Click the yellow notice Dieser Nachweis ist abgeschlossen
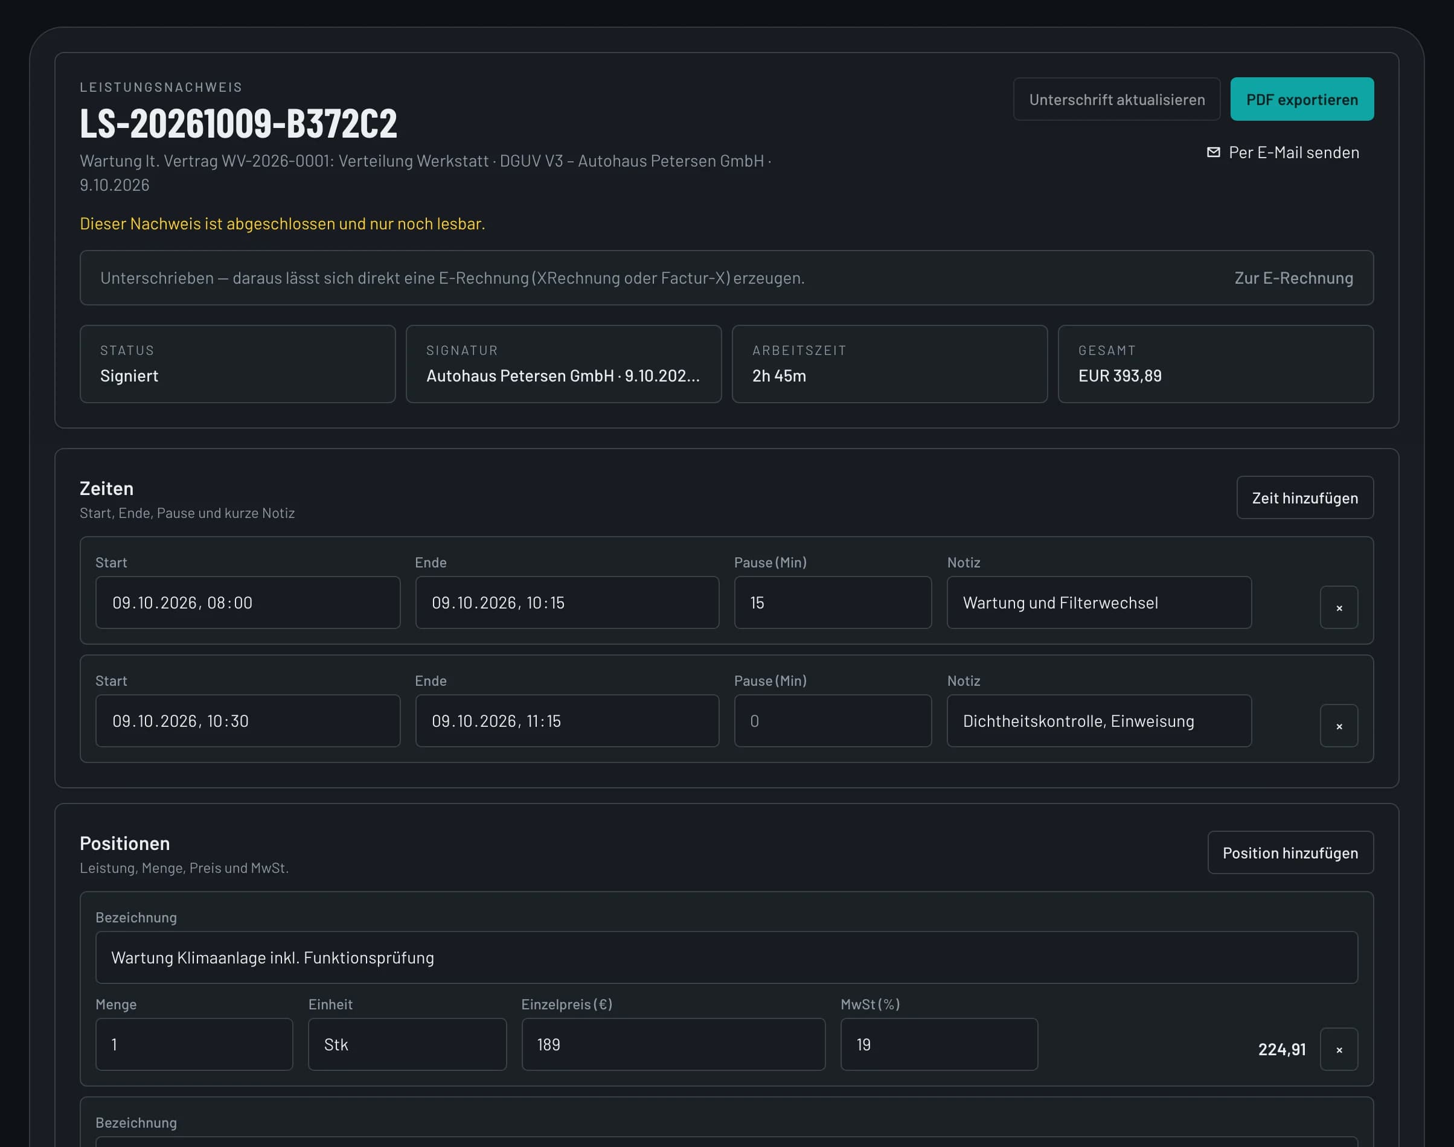1454x1147 pixels. pos(282,223)
